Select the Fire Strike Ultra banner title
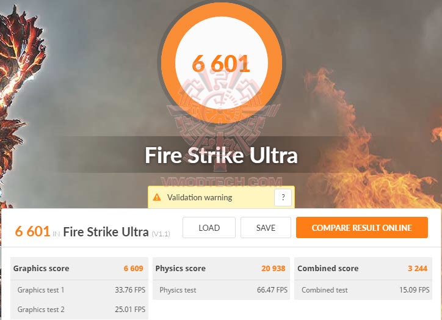442x320 pixels. (221, 155)
